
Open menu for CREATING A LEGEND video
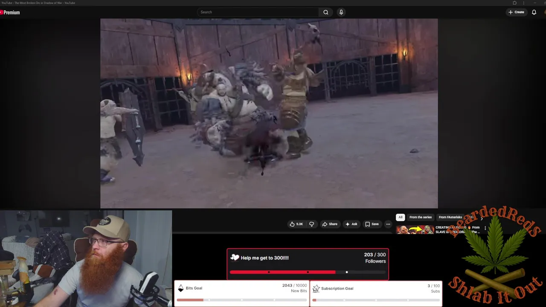point(485,228)
